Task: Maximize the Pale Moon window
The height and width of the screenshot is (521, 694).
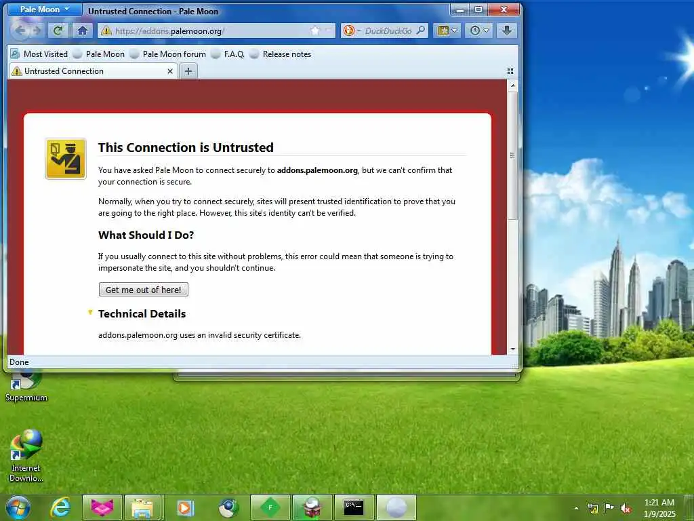Action: point(478,9)
